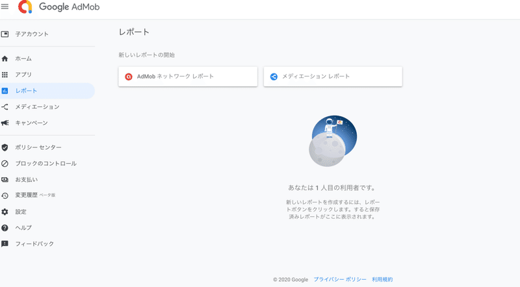Click the アプリ grid icon

coord(5,75)
